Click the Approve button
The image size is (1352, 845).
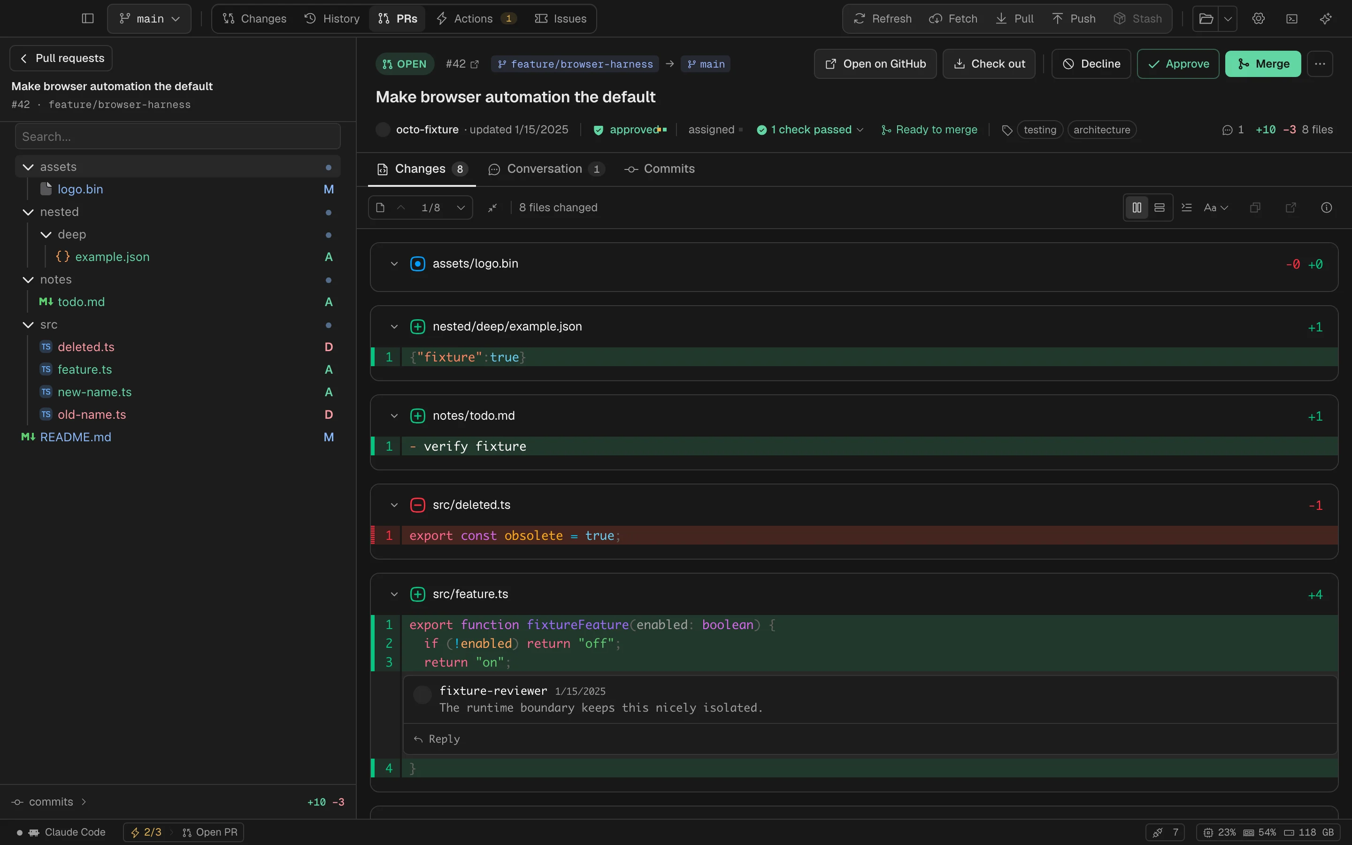(1178, 64)
